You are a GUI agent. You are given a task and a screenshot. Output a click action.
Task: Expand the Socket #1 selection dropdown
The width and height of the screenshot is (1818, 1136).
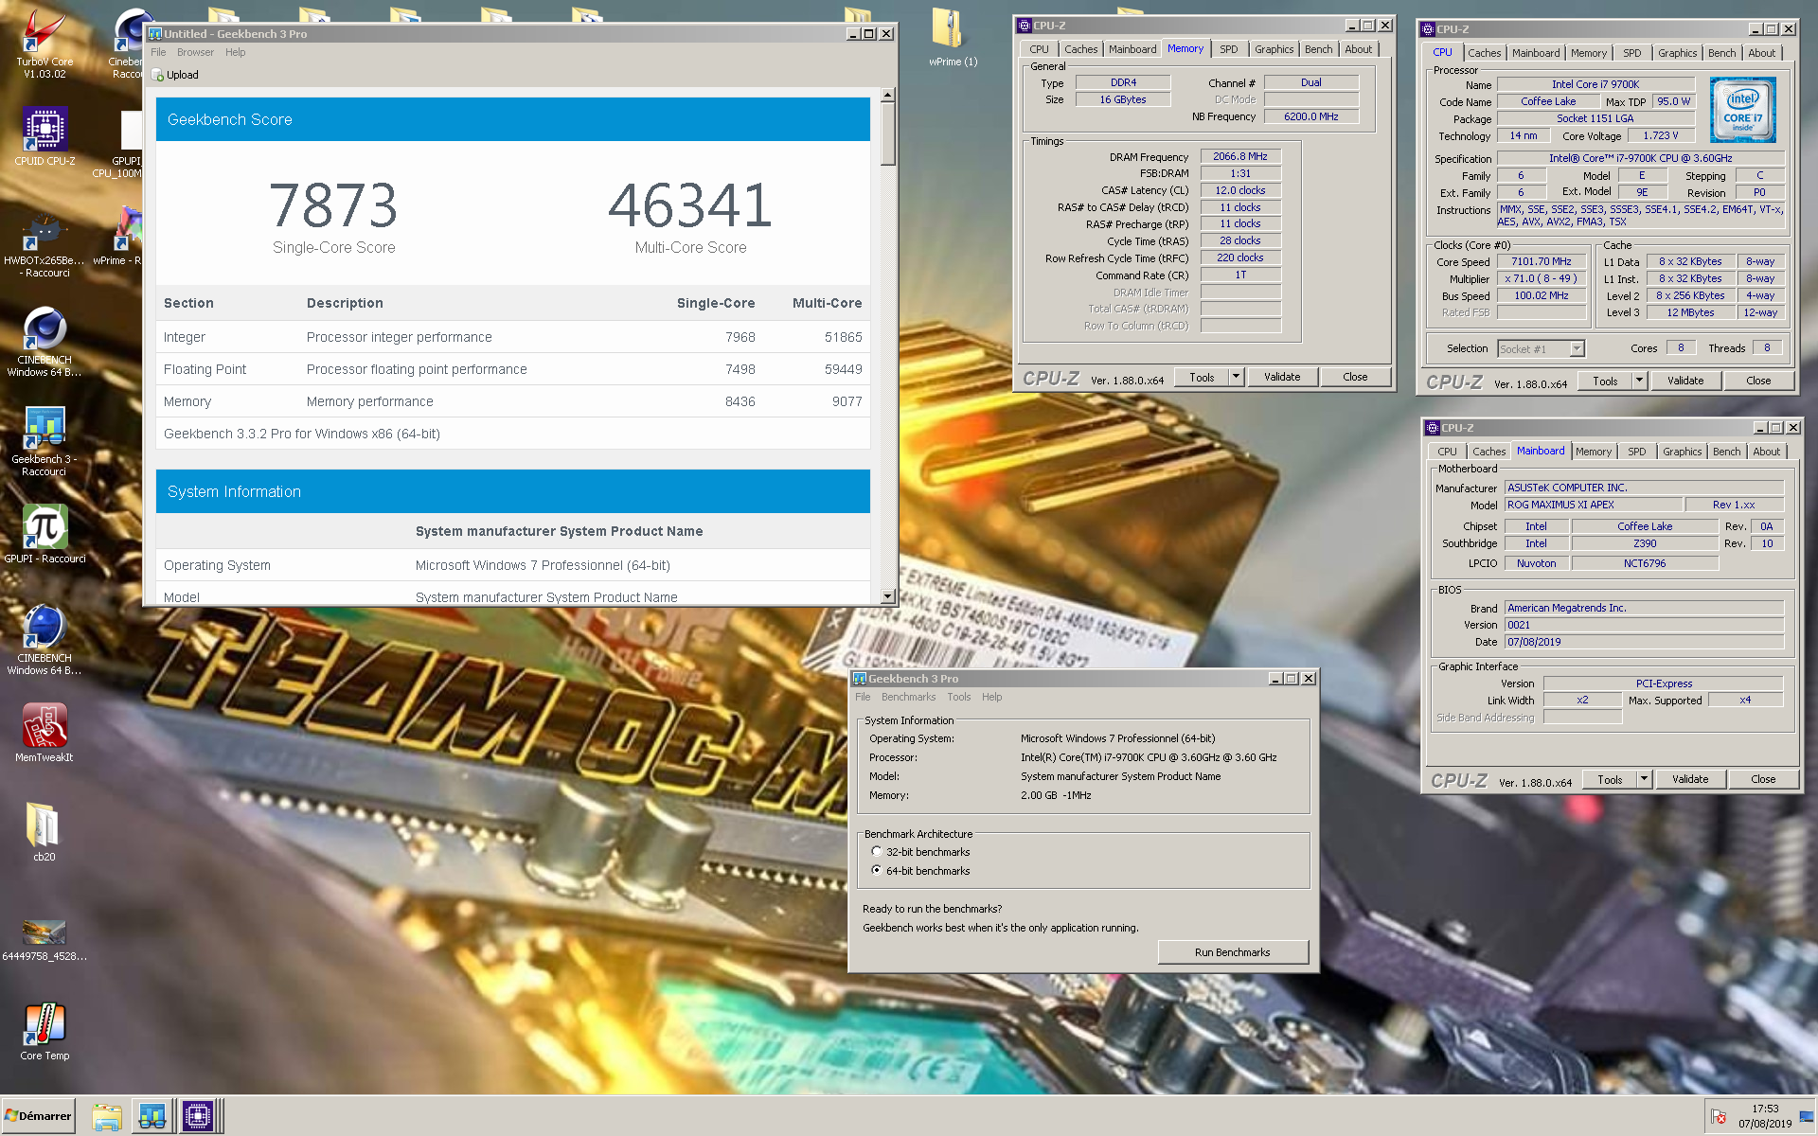coord(1577,349)
